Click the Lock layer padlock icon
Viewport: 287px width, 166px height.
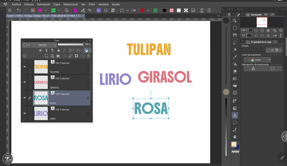(x=58, y=50)
